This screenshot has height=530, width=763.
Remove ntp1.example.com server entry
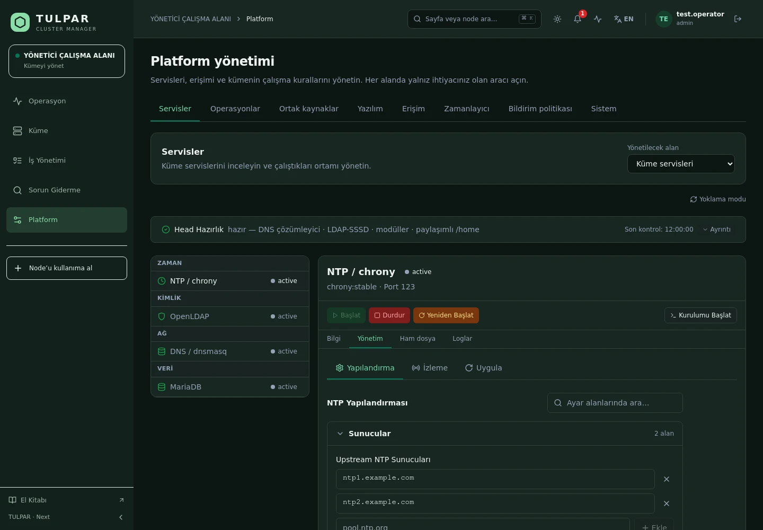pos(667,479)
